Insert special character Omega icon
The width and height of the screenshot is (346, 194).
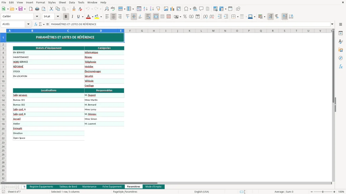pos(186,9)
